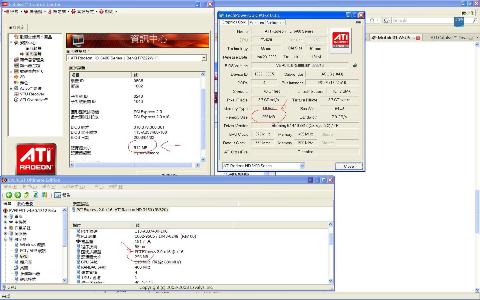Select 顯示器選項 in Catalyst tree
The height and width of the screenshot is (300, 480).
tap(30, 65)
